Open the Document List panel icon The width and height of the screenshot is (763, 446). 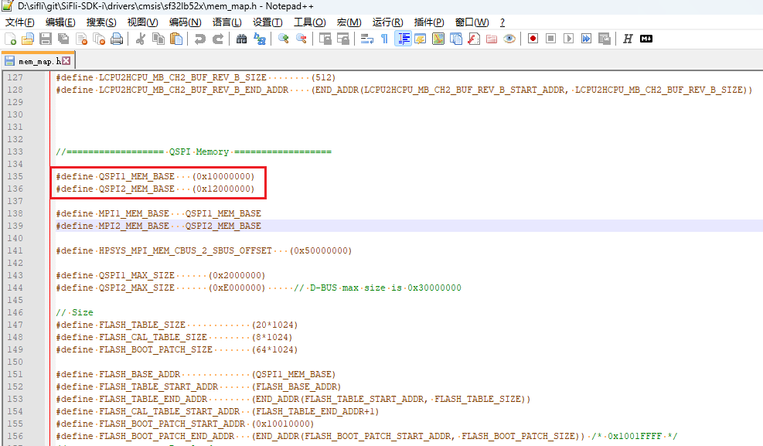click(456, 39)
